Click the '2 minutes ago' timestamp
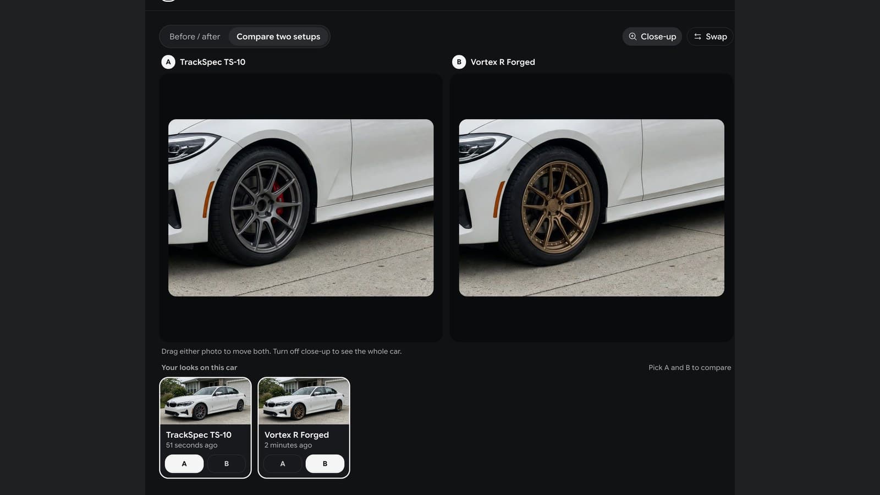This screenshot has height=495, width=880. click(288, 445)
